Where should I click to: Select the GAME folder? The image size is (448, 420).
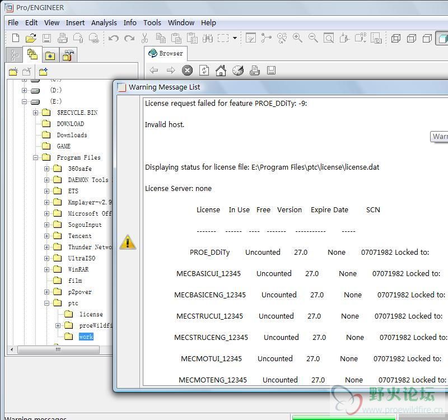(63, 146)
